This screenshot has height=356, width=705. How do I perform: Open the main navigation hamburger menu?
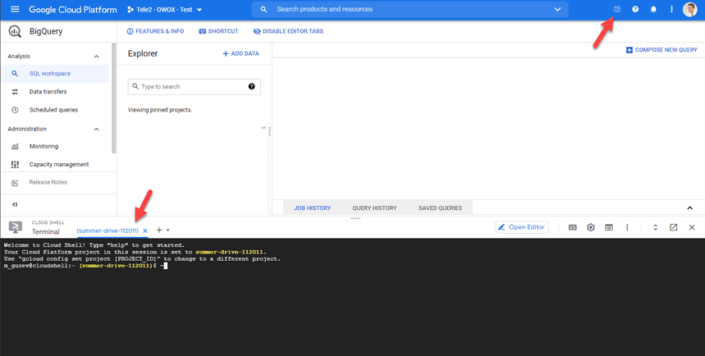(12, 9)
